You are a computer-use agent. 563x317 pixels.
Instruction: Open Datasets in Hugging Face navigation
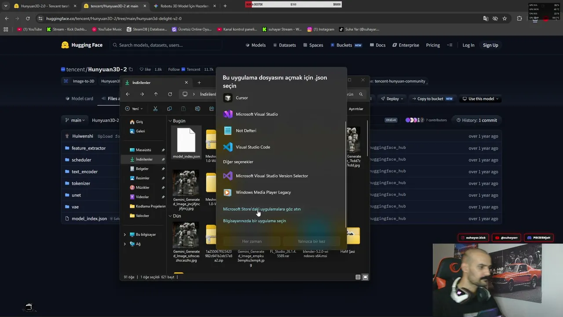(284, 45)
